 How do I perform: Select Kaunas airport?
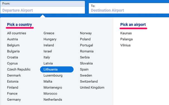(x=126, y=33)
